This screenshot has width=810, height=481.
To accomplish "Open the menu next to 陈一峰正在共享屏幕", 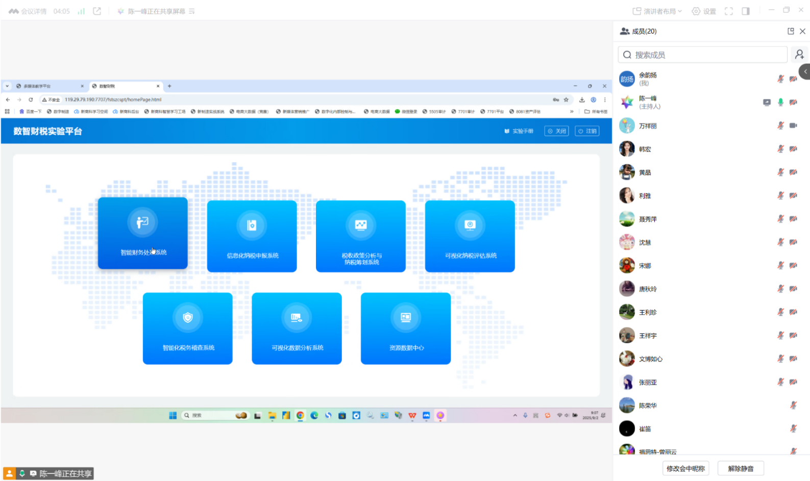I will [x=192, y=11].
